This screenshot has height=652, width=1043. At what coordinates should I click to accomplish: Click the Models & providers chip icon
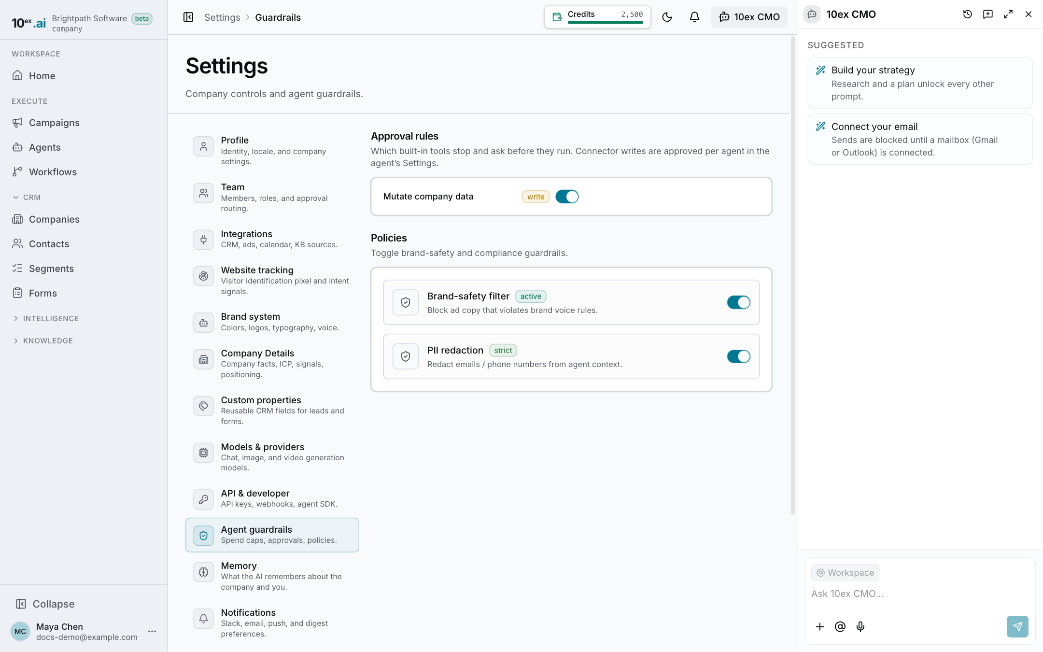click(203, 453)
